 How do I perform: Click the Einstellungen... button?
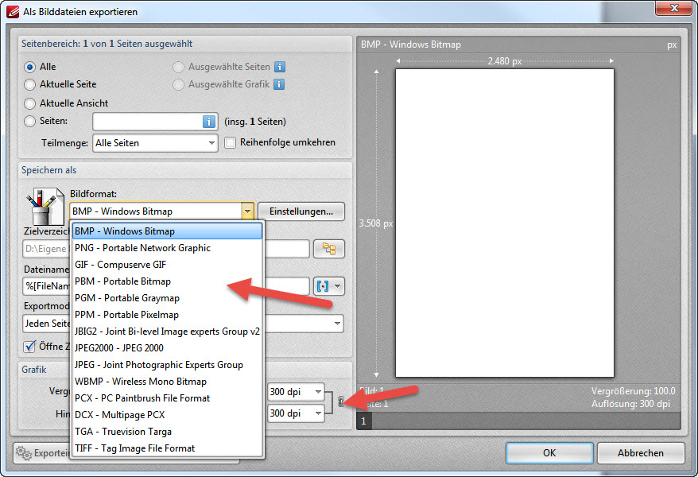pyautogui.click(x=301, y=211)
